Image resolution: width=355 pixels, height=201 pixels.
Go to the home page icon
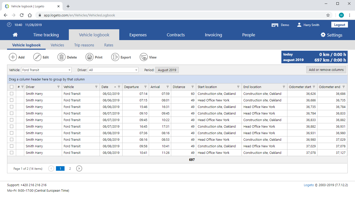[15, 35]
